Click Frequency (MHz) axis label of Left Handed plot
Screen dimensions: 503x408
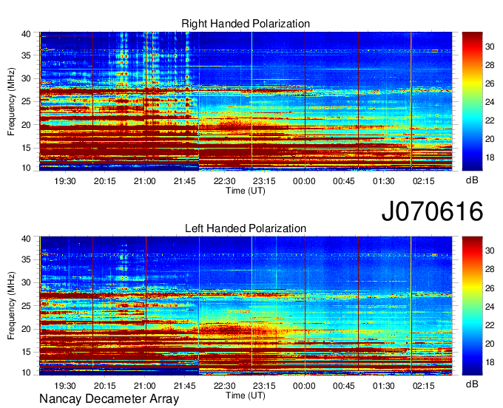(x=11, y=306)
